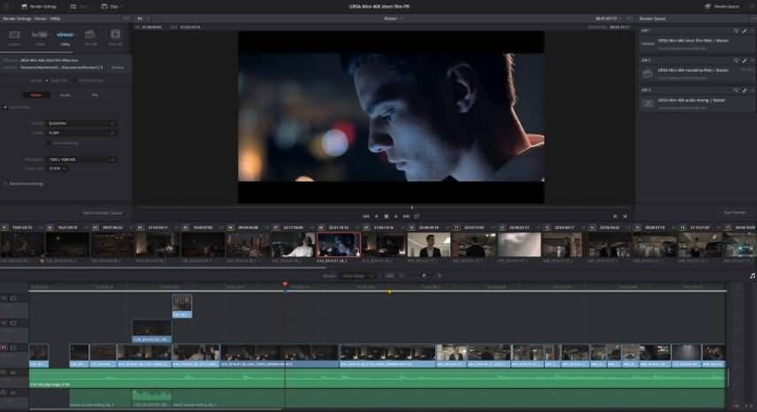The width and height of the screenshot is (757, 412).
Task: Click the red playhead on timeline ruler
Action: click(x=286, y=285)
